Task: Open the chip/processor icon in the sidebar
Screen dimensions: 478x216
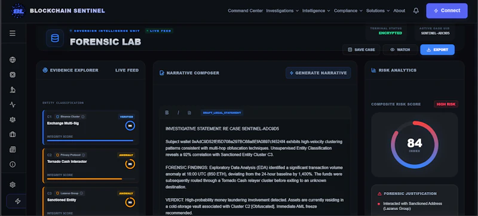Action: (x=13, y=75)
